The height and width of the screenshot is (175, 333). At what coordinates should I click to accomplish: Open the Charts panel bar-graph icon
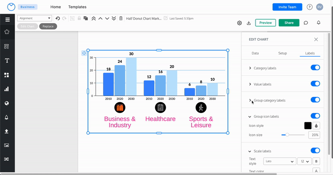pos(7,89)
